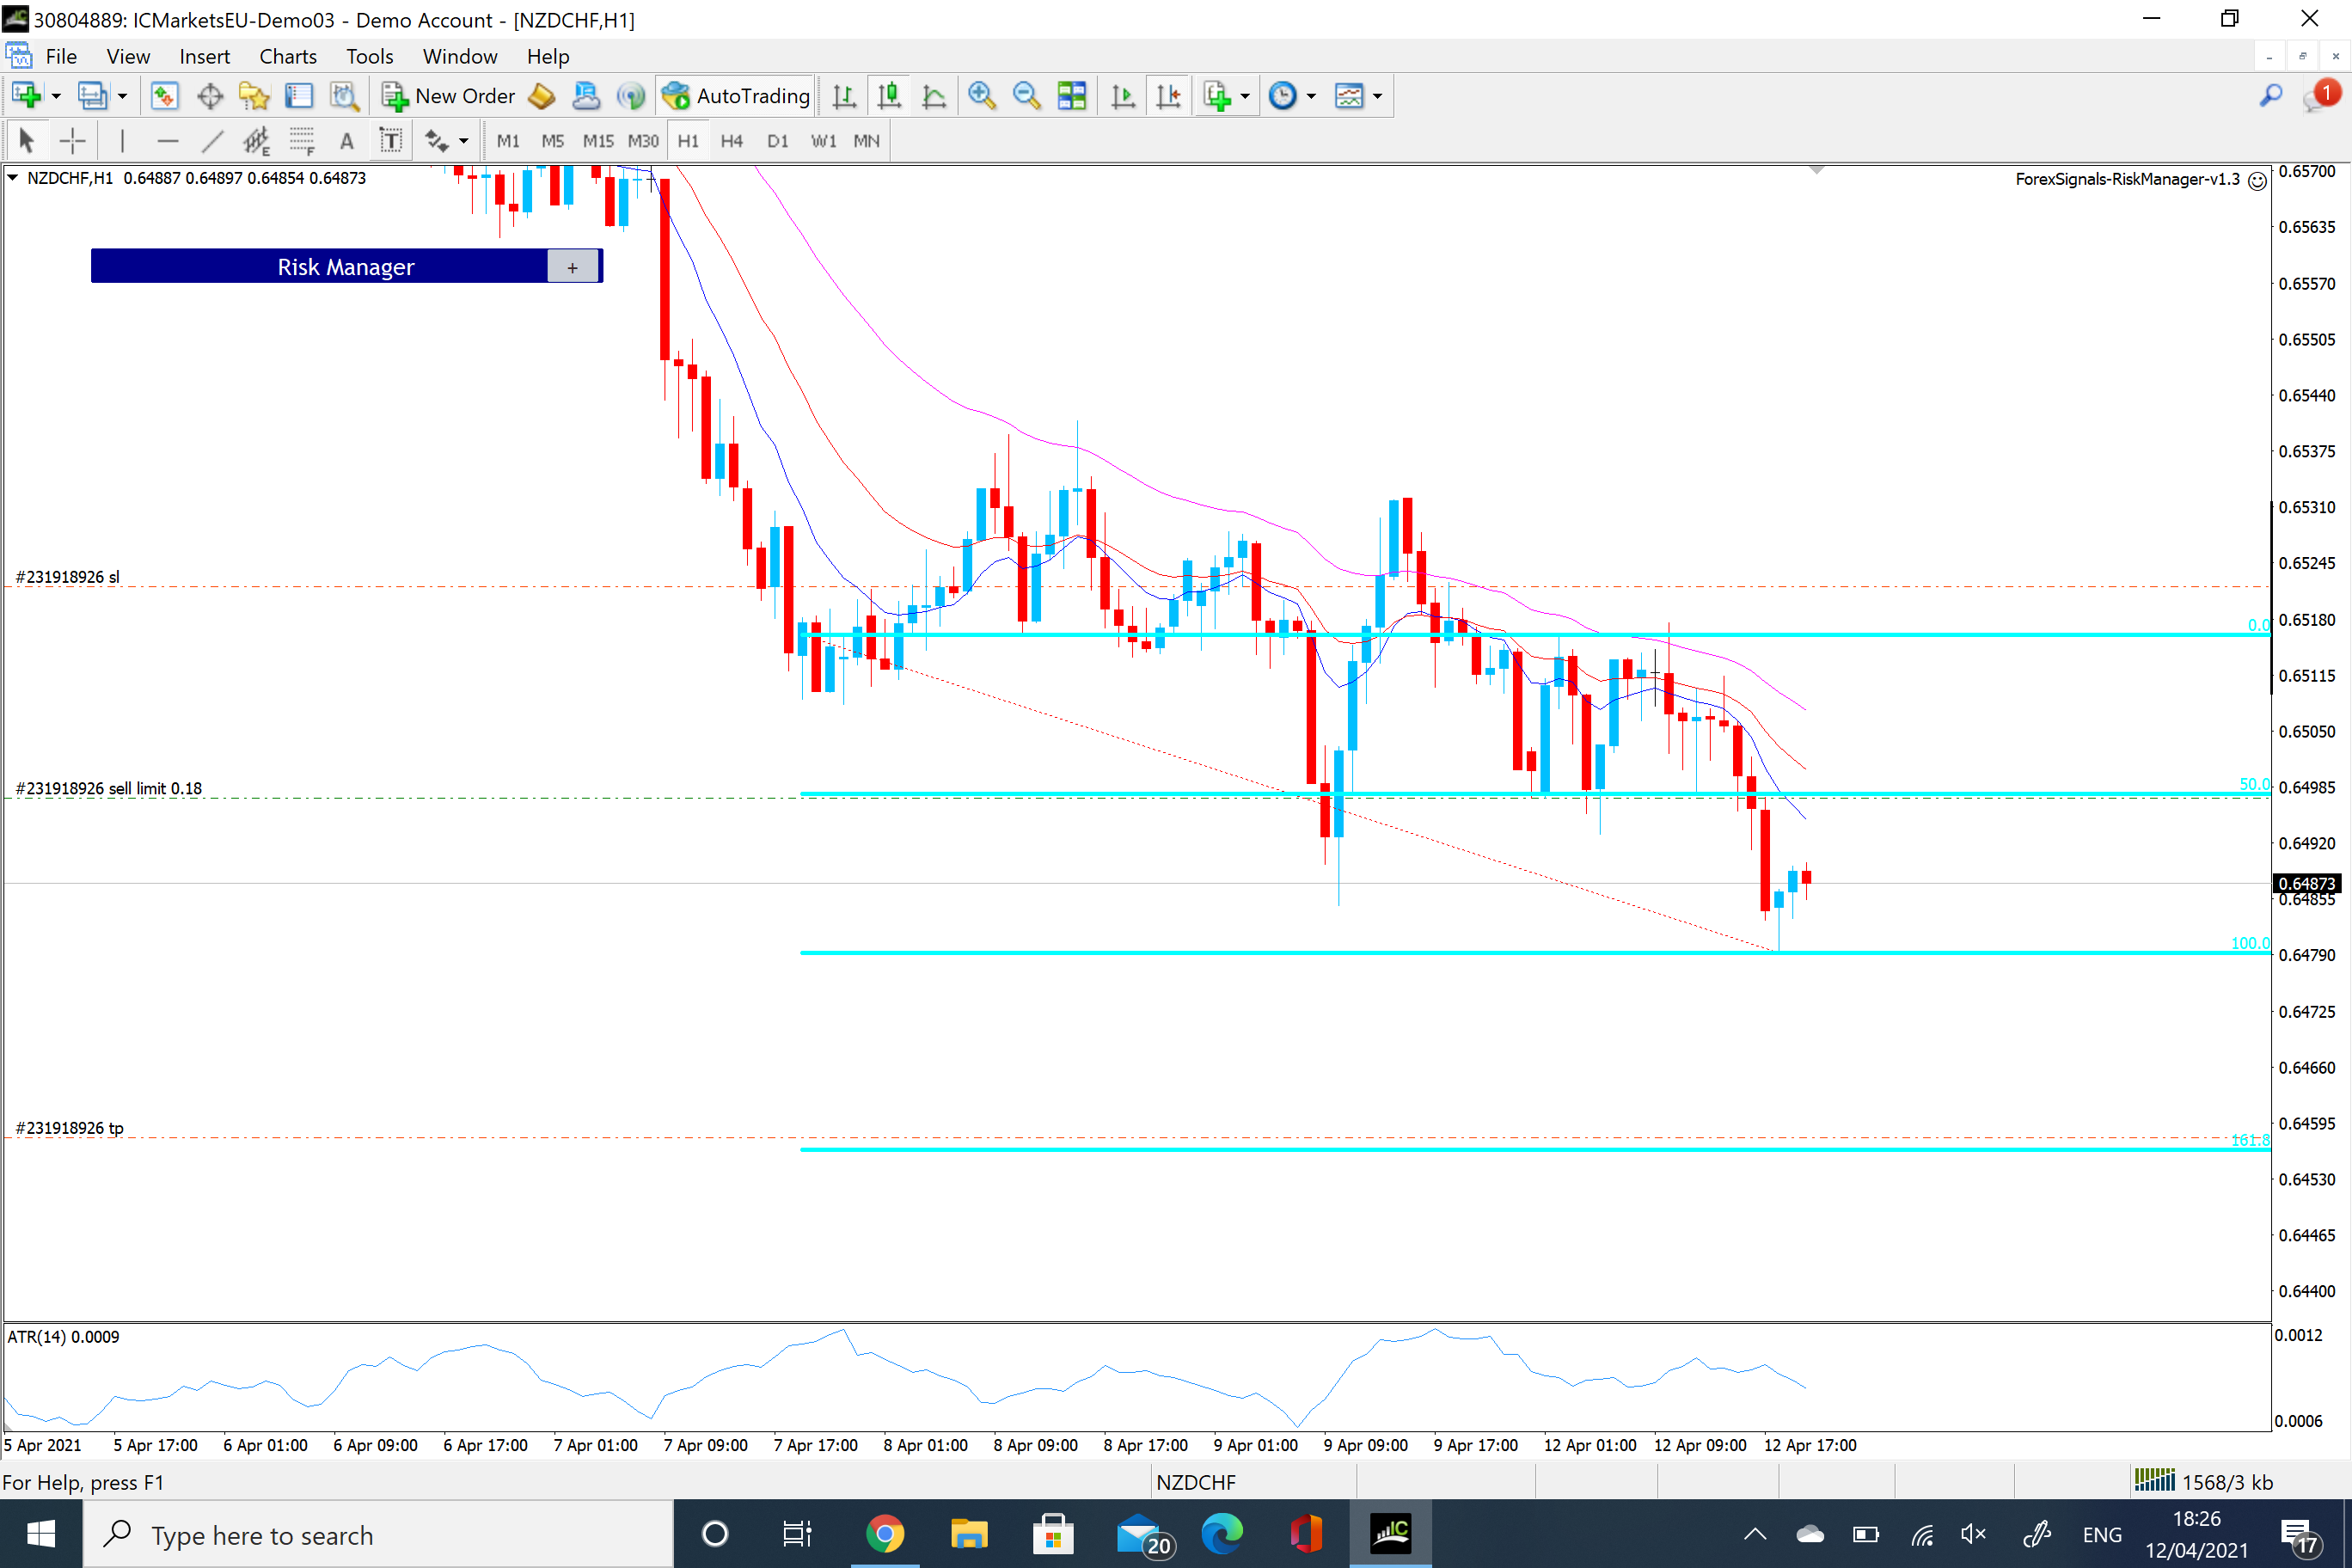
Task: Select the Equidistant Channel tool
Action: click(x=257, y=141)
